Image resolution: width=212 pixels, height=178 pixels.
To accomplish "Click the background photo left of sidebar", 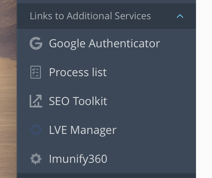I will [x=8, y=89].
